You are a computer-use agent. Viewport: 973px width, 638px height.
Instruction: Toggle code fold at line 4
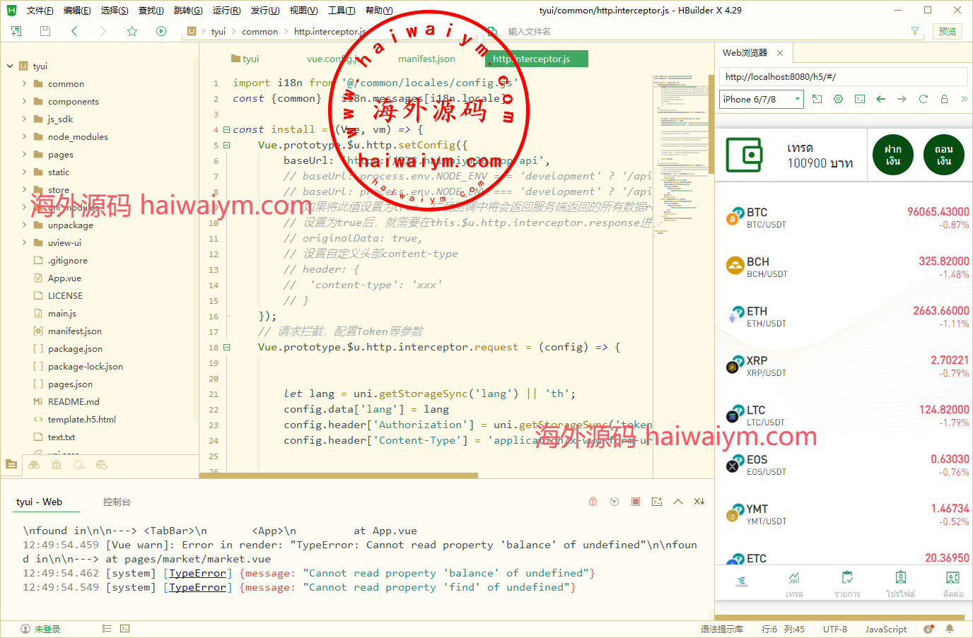[226, 130]
